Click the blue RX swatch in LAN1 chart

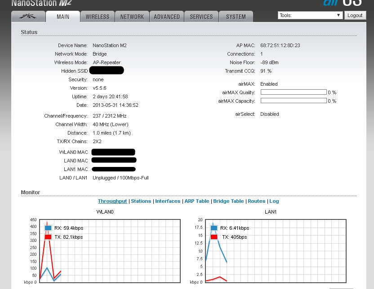point(214,228)
